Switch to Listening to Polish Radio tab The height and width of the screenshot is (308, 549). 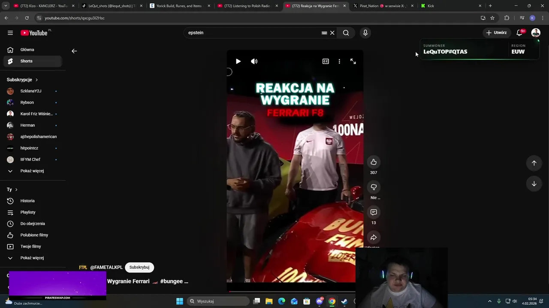point(247,6)
